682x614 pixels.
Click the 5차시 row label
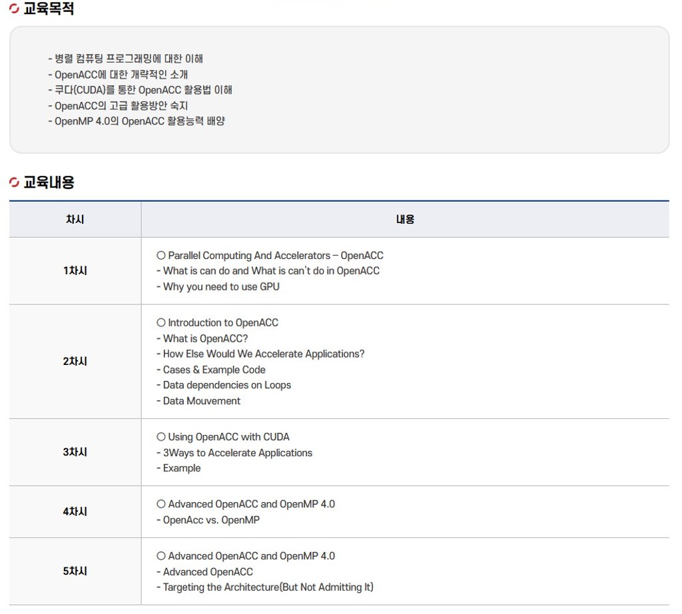[x=75, y=571]
